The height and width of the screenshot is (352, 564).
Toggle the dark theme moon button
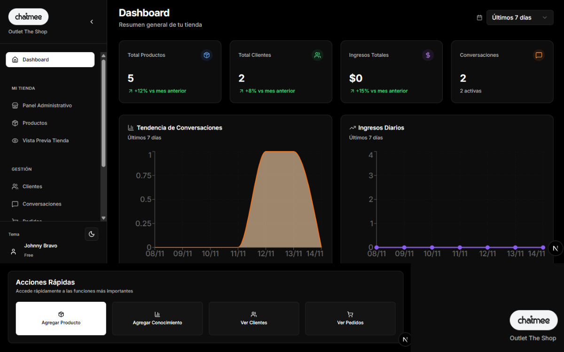[x=91, y=234]
